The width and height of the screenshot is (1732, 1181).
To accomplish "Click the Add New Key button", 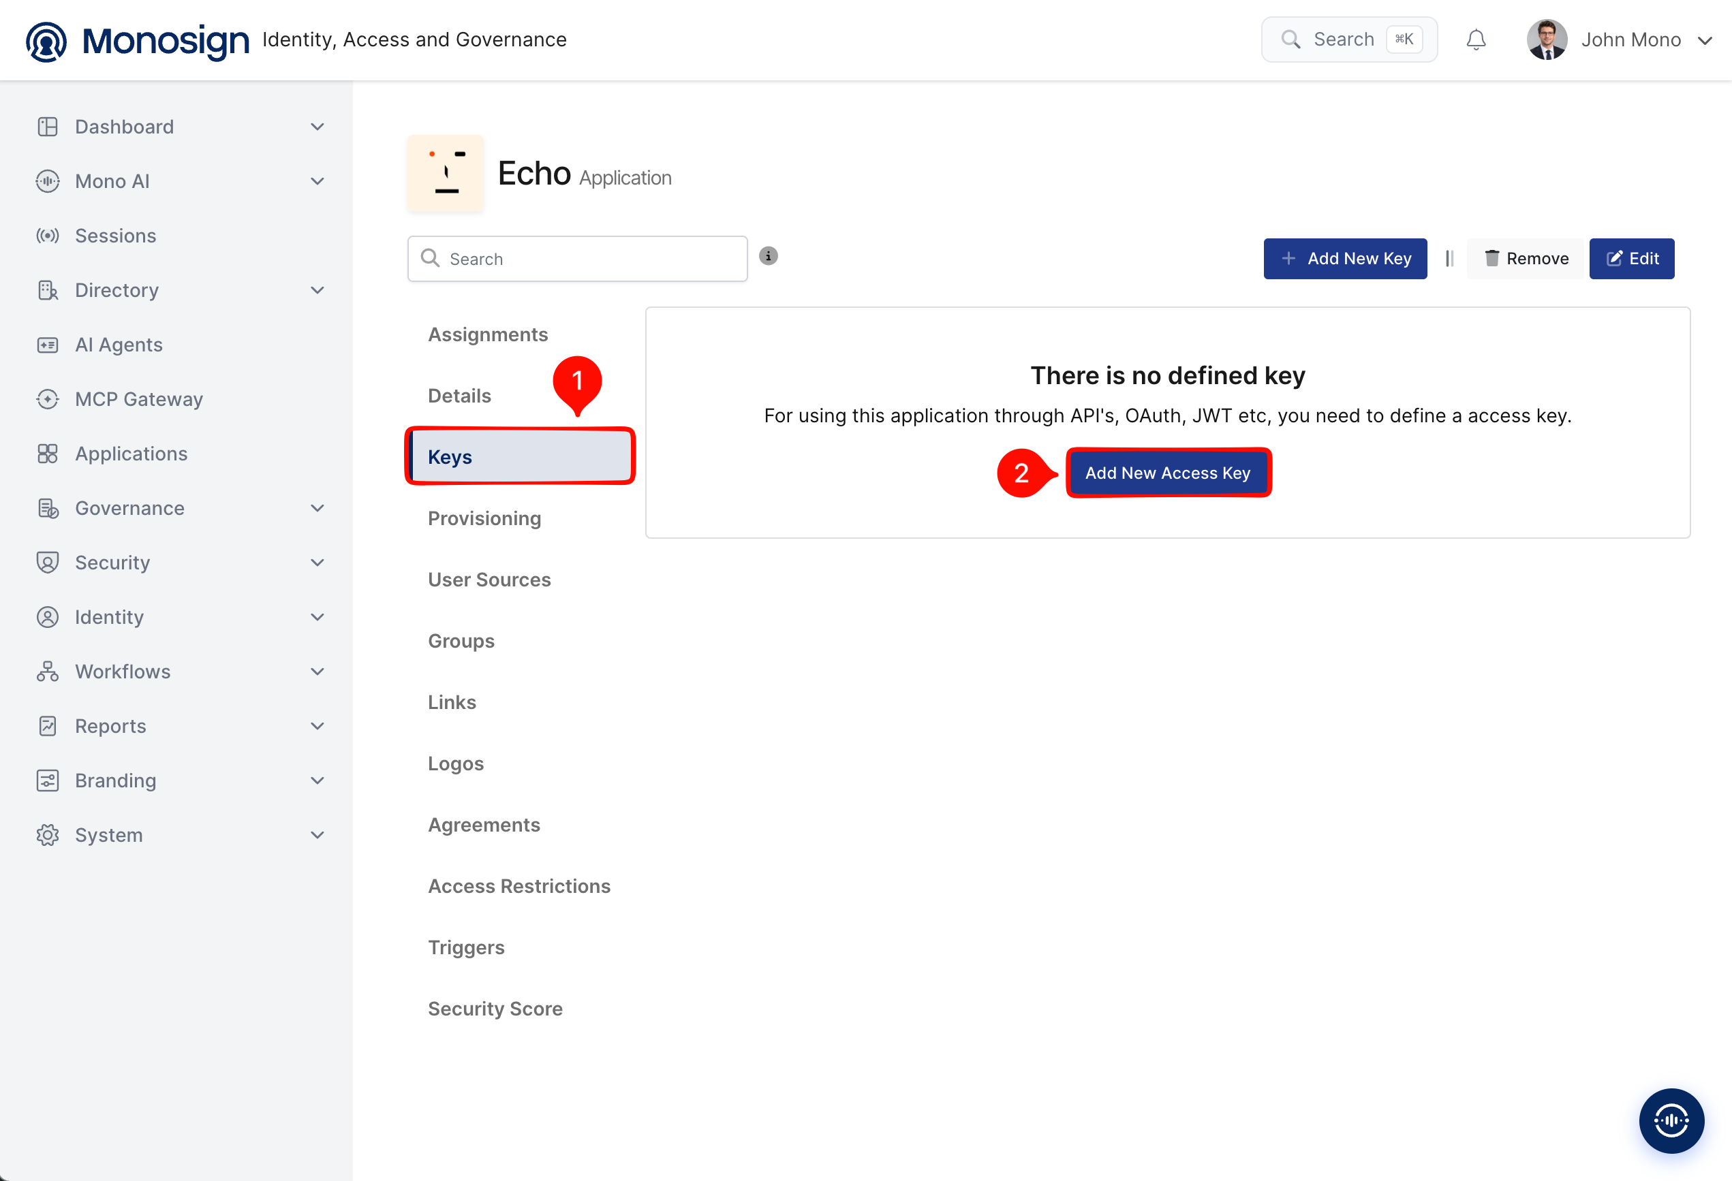I will coord(1345,259).
